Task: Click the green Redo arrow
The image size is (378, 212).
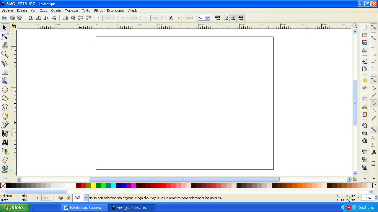Action: (365, 88)
